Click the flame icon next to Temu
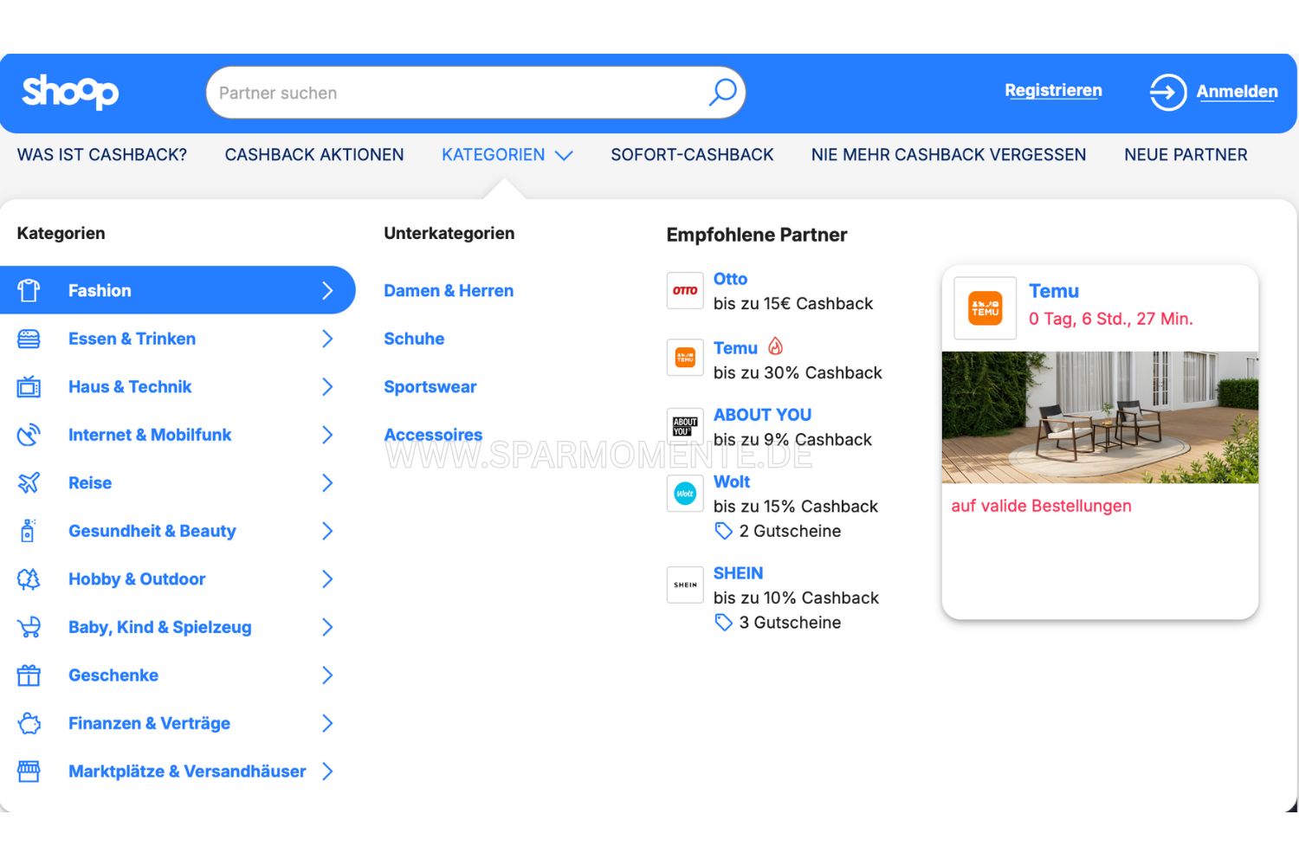Image resolution: width=1299 pixels, height=866 pixels. [x=775, y=346]
